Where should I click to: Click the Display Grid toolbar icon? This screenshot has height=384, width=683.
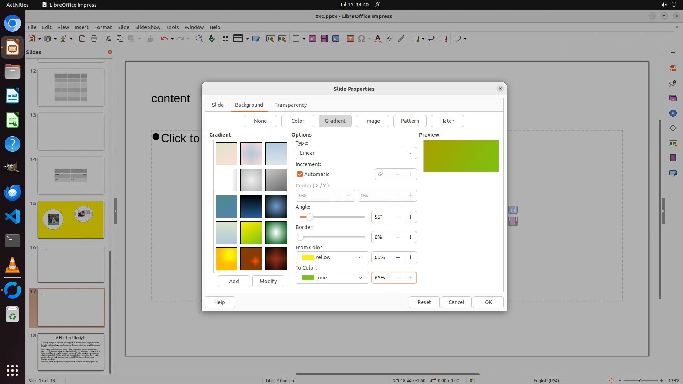click(x=225, y=39)
